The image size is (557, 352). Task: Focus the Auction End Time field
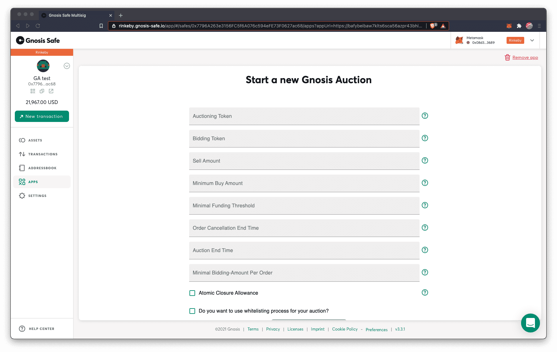[304, 251]
